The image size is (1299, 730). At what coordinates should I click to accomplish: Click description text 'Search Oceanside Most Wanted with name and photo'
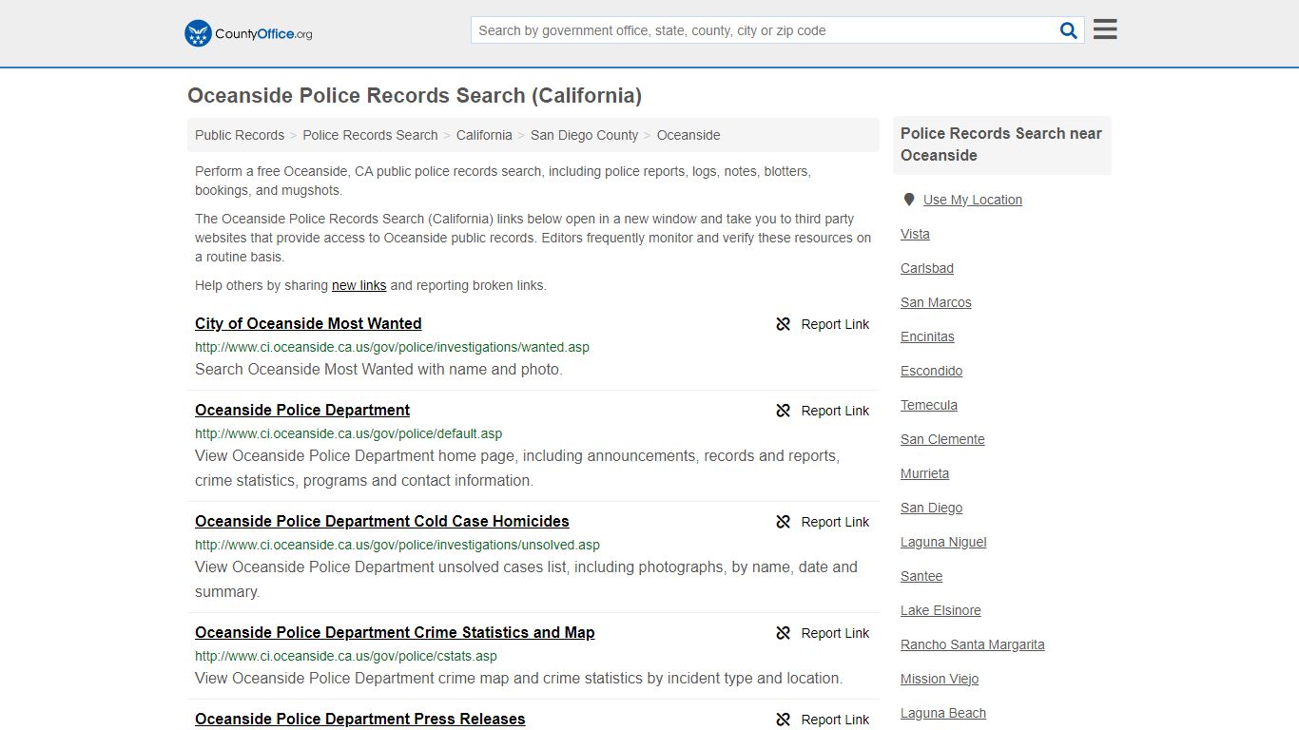[378, 369]
